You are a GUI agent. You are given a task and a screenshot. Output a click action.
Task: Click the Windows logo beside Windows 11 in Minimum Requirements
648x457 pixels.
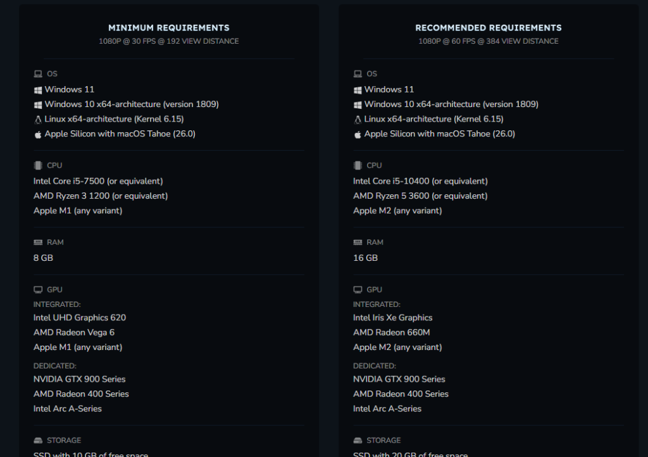tap(38, 90)
